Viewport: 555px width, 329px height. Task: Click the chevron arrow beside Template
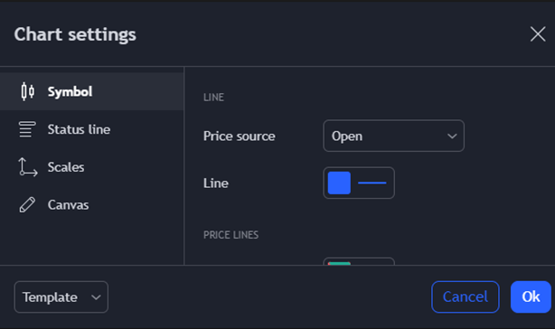click(96, 297)
